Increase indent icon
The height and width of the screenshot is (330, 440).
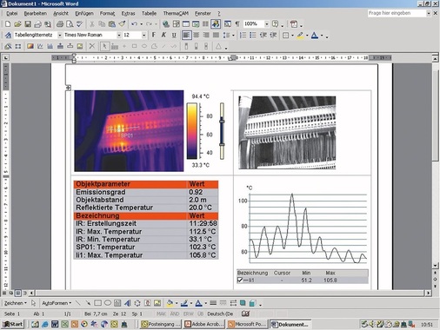click(273, 36)
